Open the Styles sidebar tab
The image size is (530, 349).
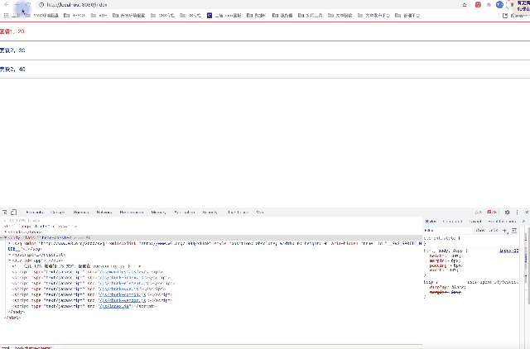431,222
